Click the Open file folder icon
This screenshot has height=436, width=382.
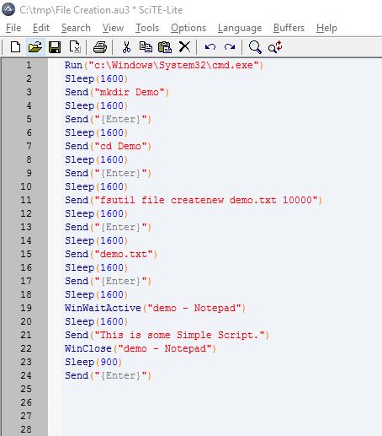coord(35,46)
